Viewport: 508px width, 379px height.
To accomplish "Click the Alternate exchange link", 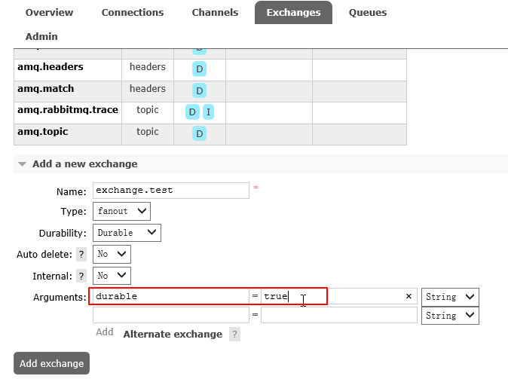I will [x=173, y=334].
